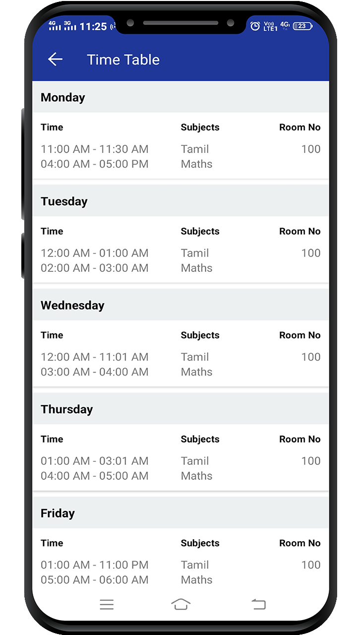
Task: Tap the VoLTE LTE1 status icon
Action: (270, 26)
